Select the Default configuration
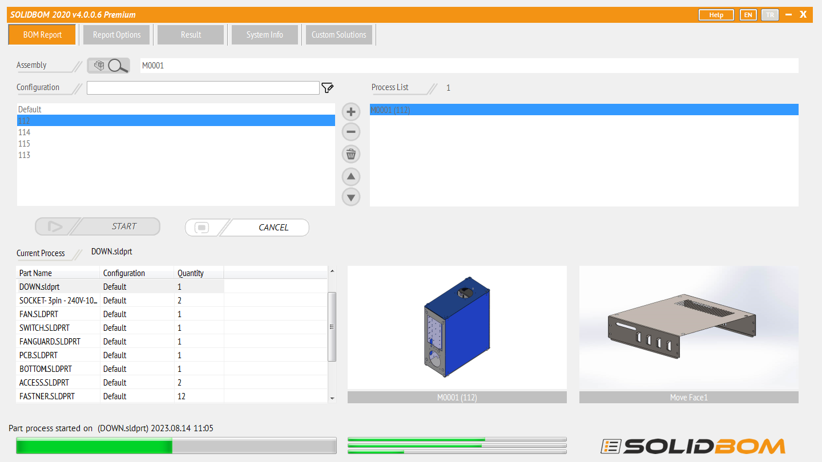The width and height of the screenshot is (822, 462). point(176,110)
